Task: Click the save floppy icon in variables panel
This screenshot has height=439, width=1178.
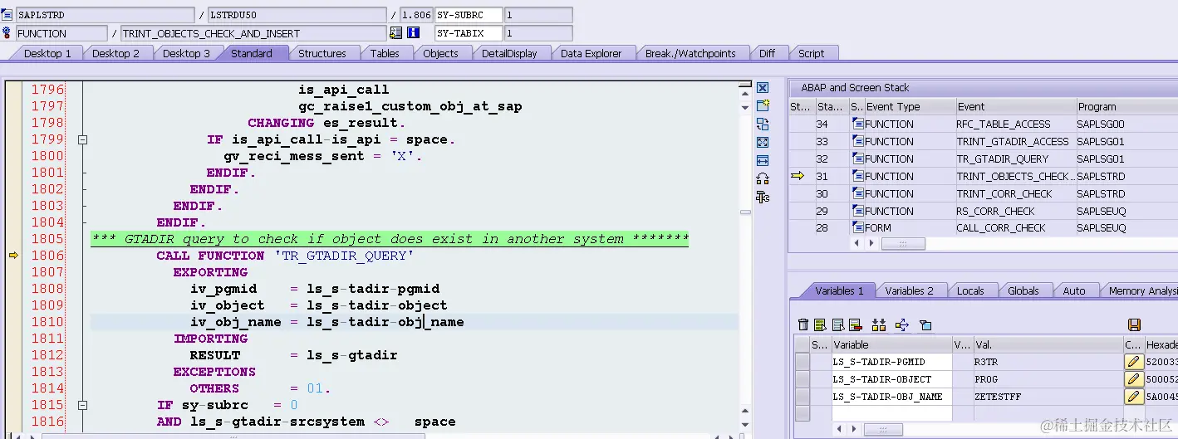Action: [1134, 324]
